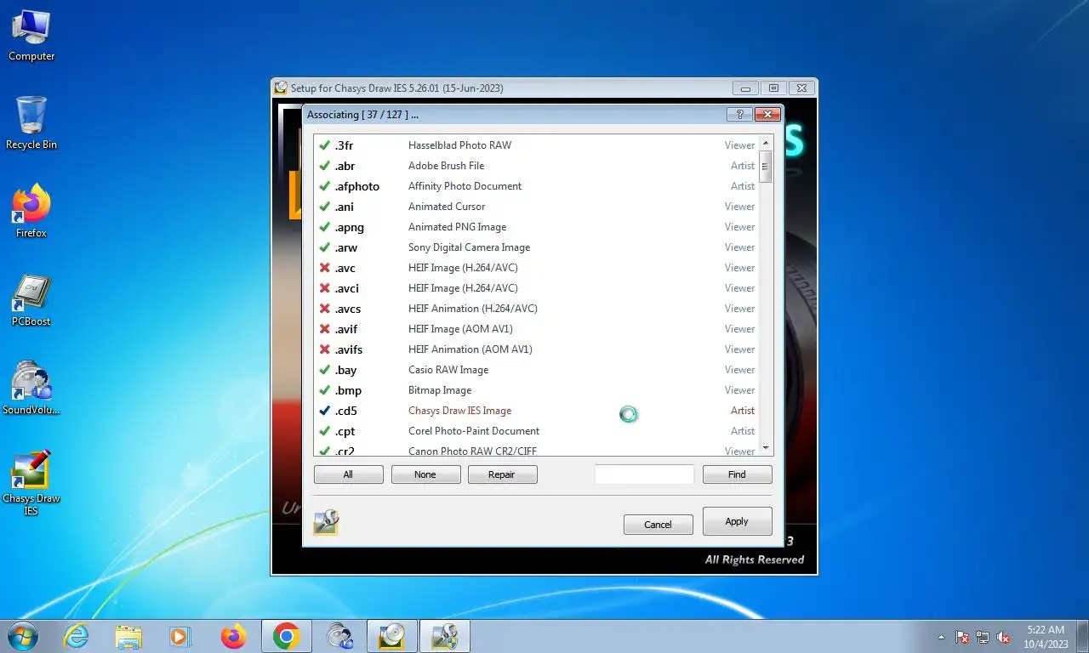Toggle the .abr association check mark

[324, 166]
